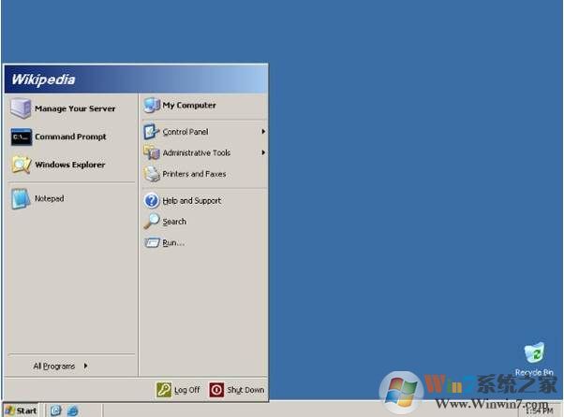
Task: Click Internet Explorer quick launch icon
Action: coord(72,410)
